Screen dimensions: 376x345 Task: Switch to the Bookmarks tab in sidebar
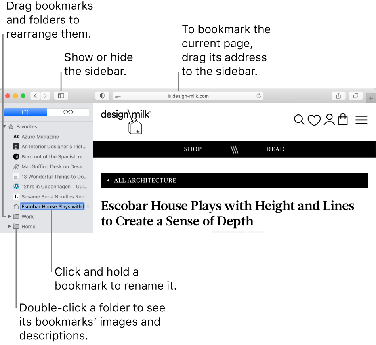[x=25, y=112]
